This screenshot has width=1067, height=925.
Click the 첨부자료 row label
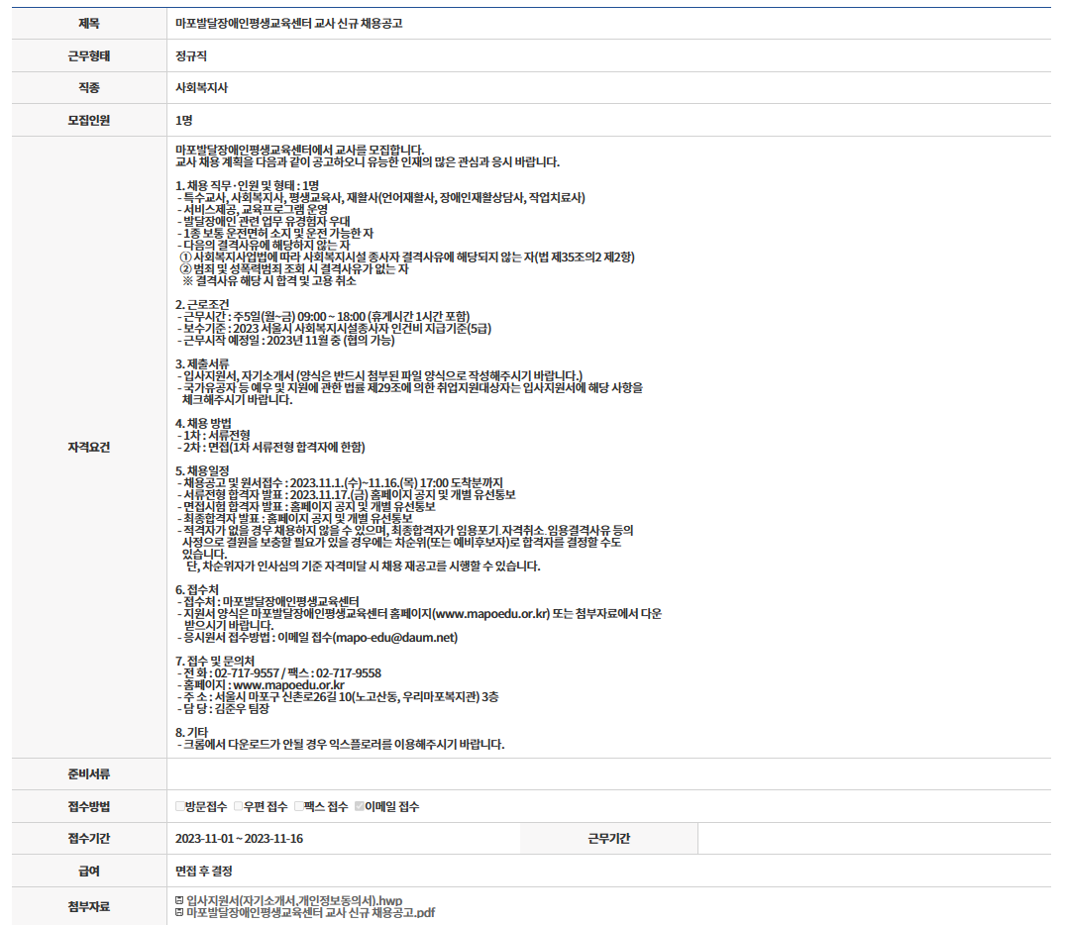pos(89,906)
